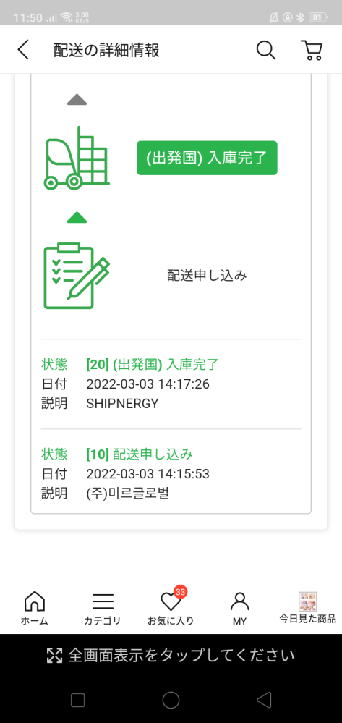Tap the gray up-arrow above forklift

pos(77,100)
